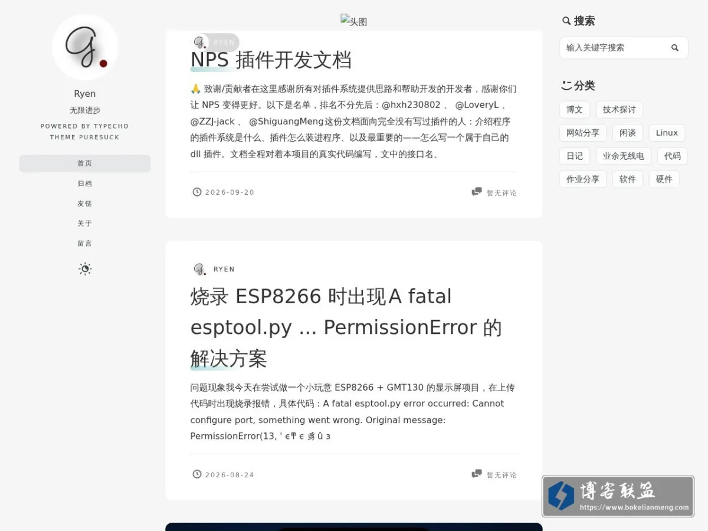Click clock icon beside 2026-09-20
The height and width of the screenshot is (531, 708).
(x=197, y=192)
